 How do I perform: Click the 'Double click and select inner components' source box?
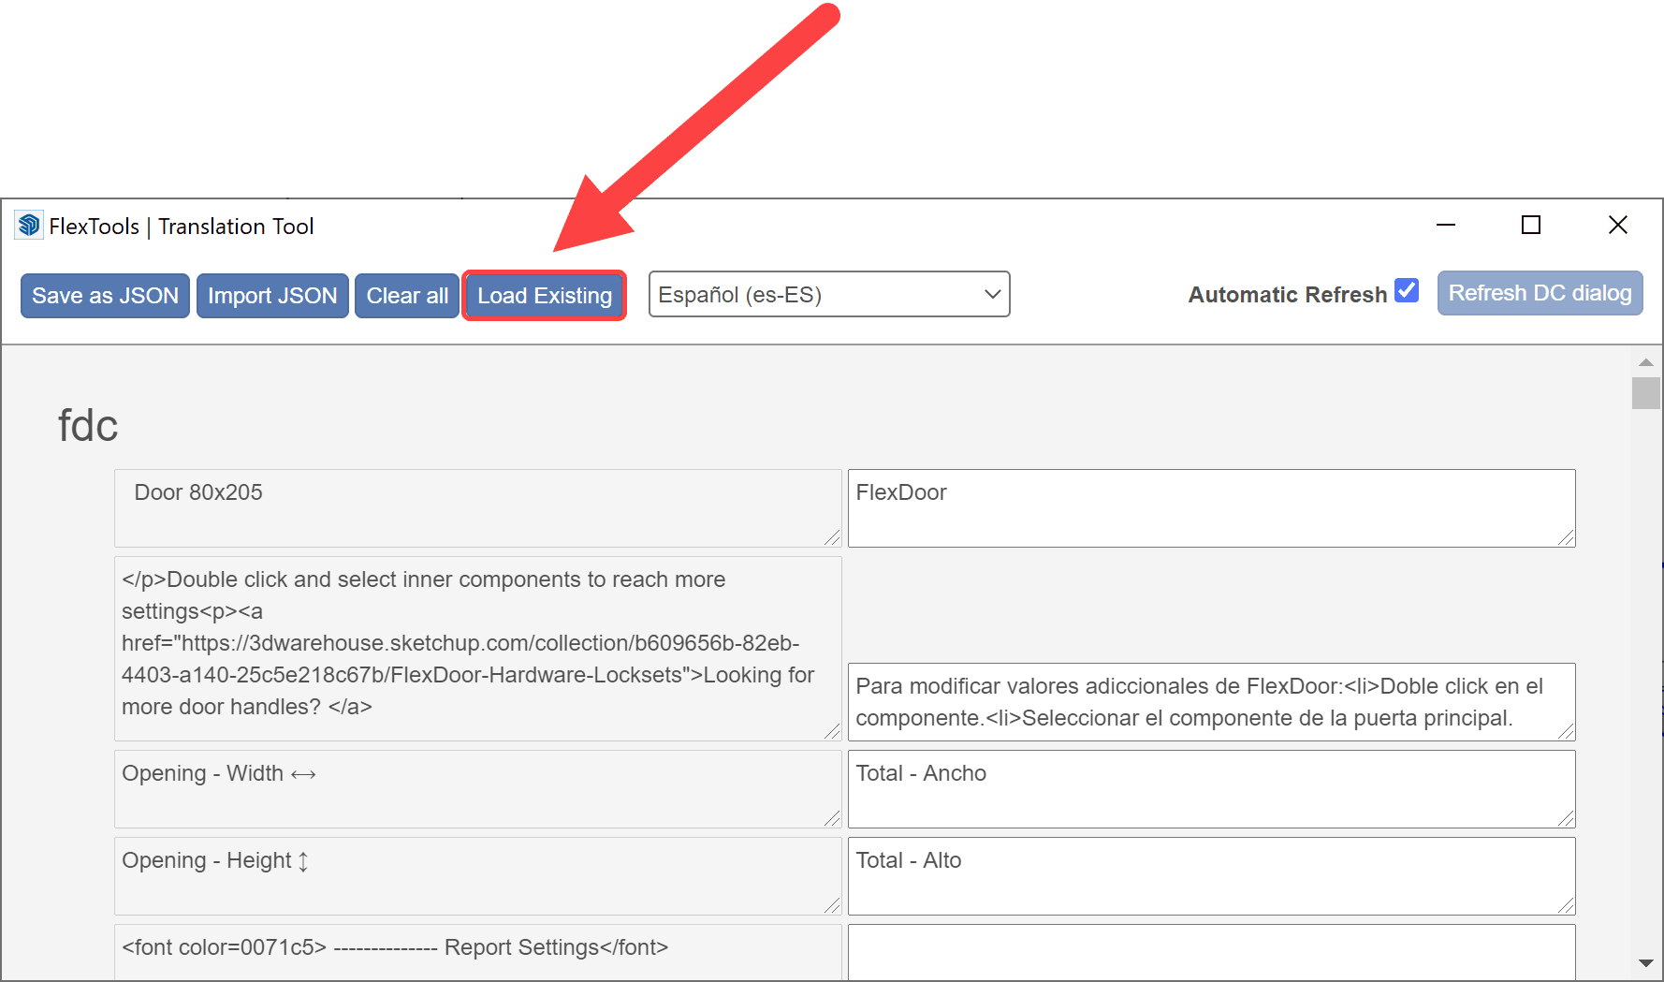pyautogui.click(x=478, y=649)
